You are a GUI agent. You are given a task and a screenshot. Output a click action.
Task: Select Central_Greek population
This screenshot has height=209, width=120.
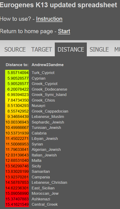coord(45,205)
